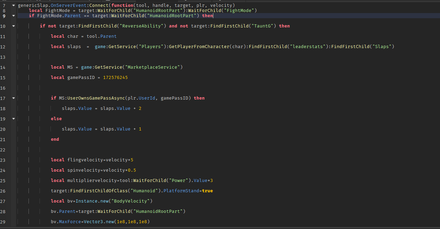This screenshot has width=440, height=229.
Task: Fold the ReverseAbility if-block at line 10
Action: [x=13, y=26]
